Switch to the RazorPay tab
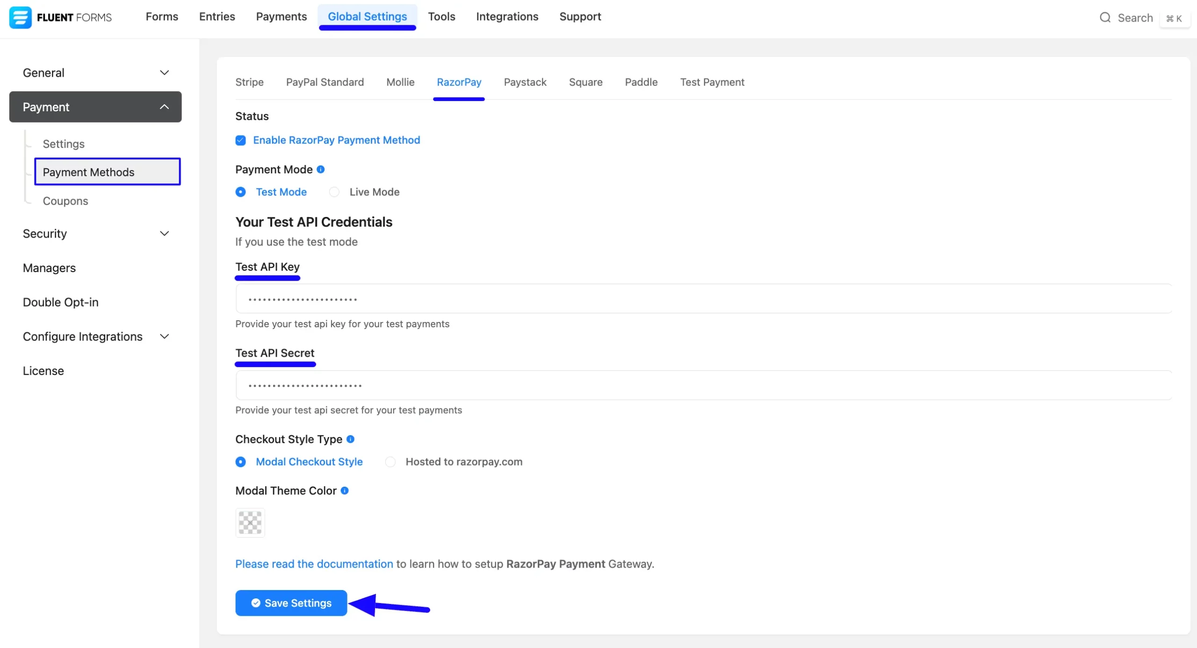1197x648 pixels. [x=459, y=82]
